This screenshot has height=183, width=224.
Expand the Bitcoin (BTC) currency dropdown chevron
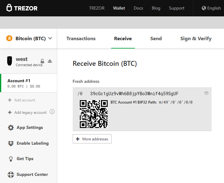50,38
